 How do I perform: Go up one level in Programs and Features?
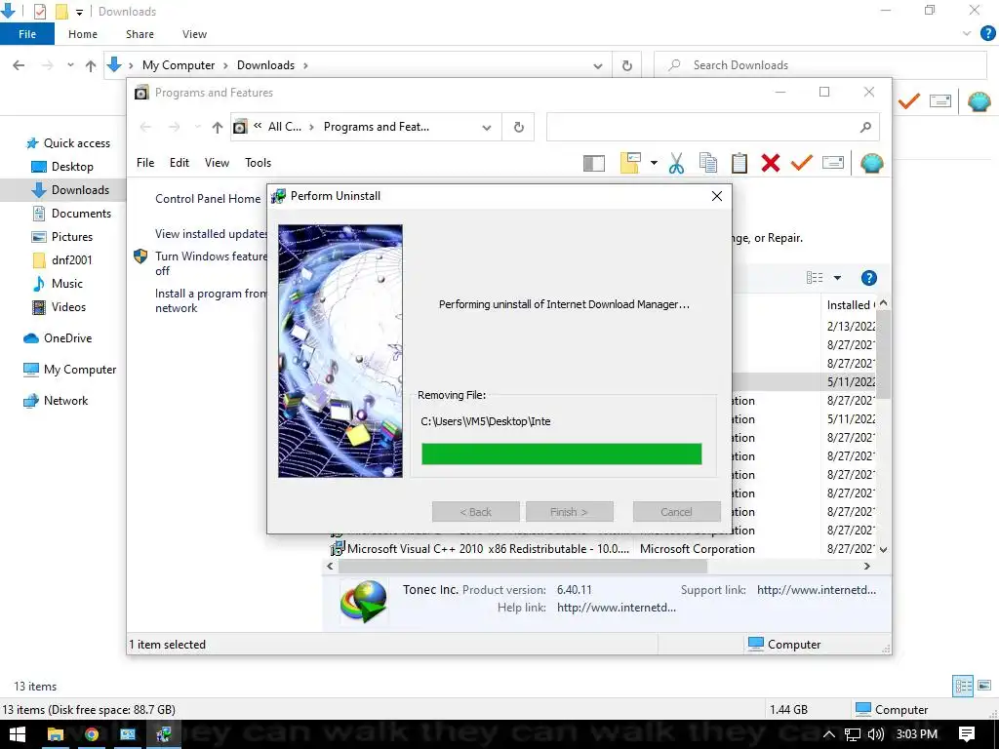pos(218,127)
